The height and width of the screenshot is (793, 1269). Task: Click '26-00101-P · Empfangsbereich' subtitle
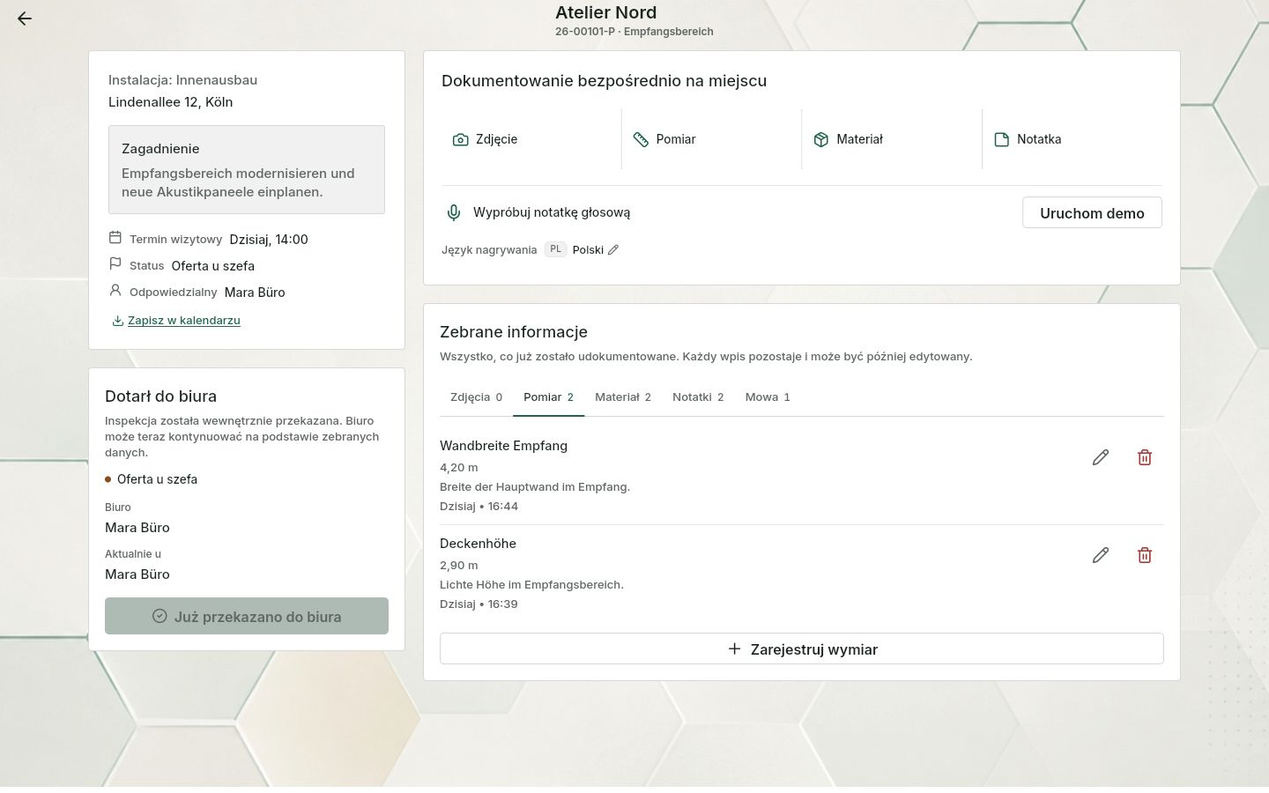634,32
